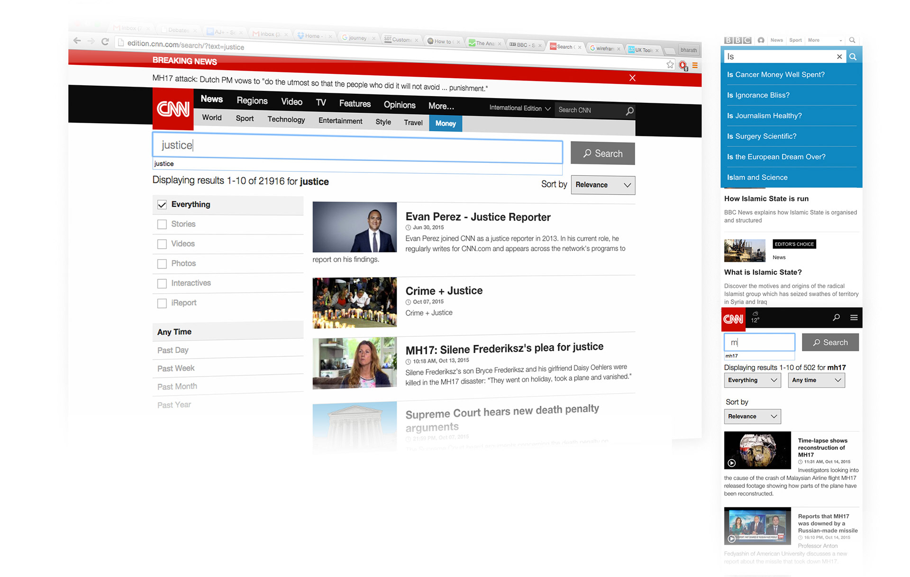The width and height of the screenshot is (910, 577).
Task: Click the mobile CNN Search button
Action: point(830,343)
